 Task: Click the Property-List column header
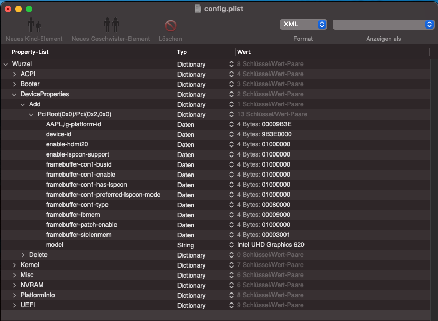(30, 52)
